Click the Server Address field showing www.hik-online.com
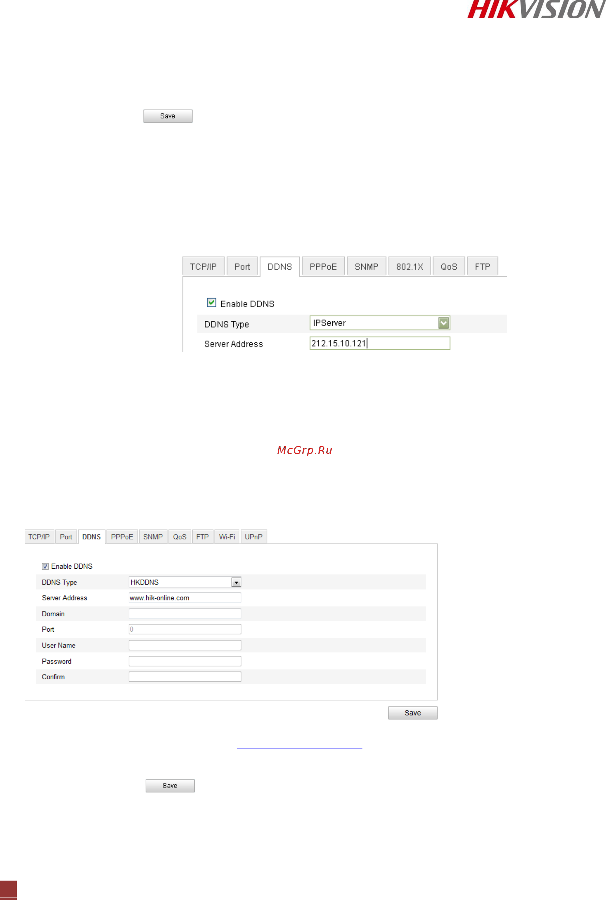 point(185,598)
